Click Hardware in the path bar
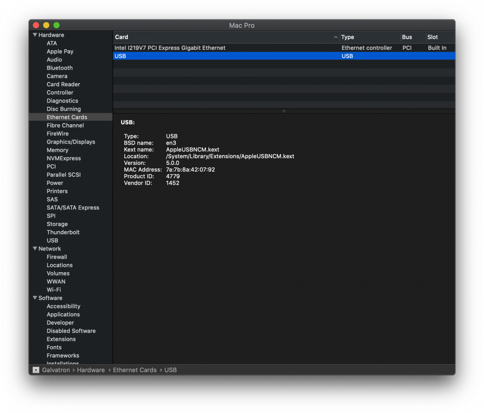Viewport: 484px width, 413px height. point(91,370)
